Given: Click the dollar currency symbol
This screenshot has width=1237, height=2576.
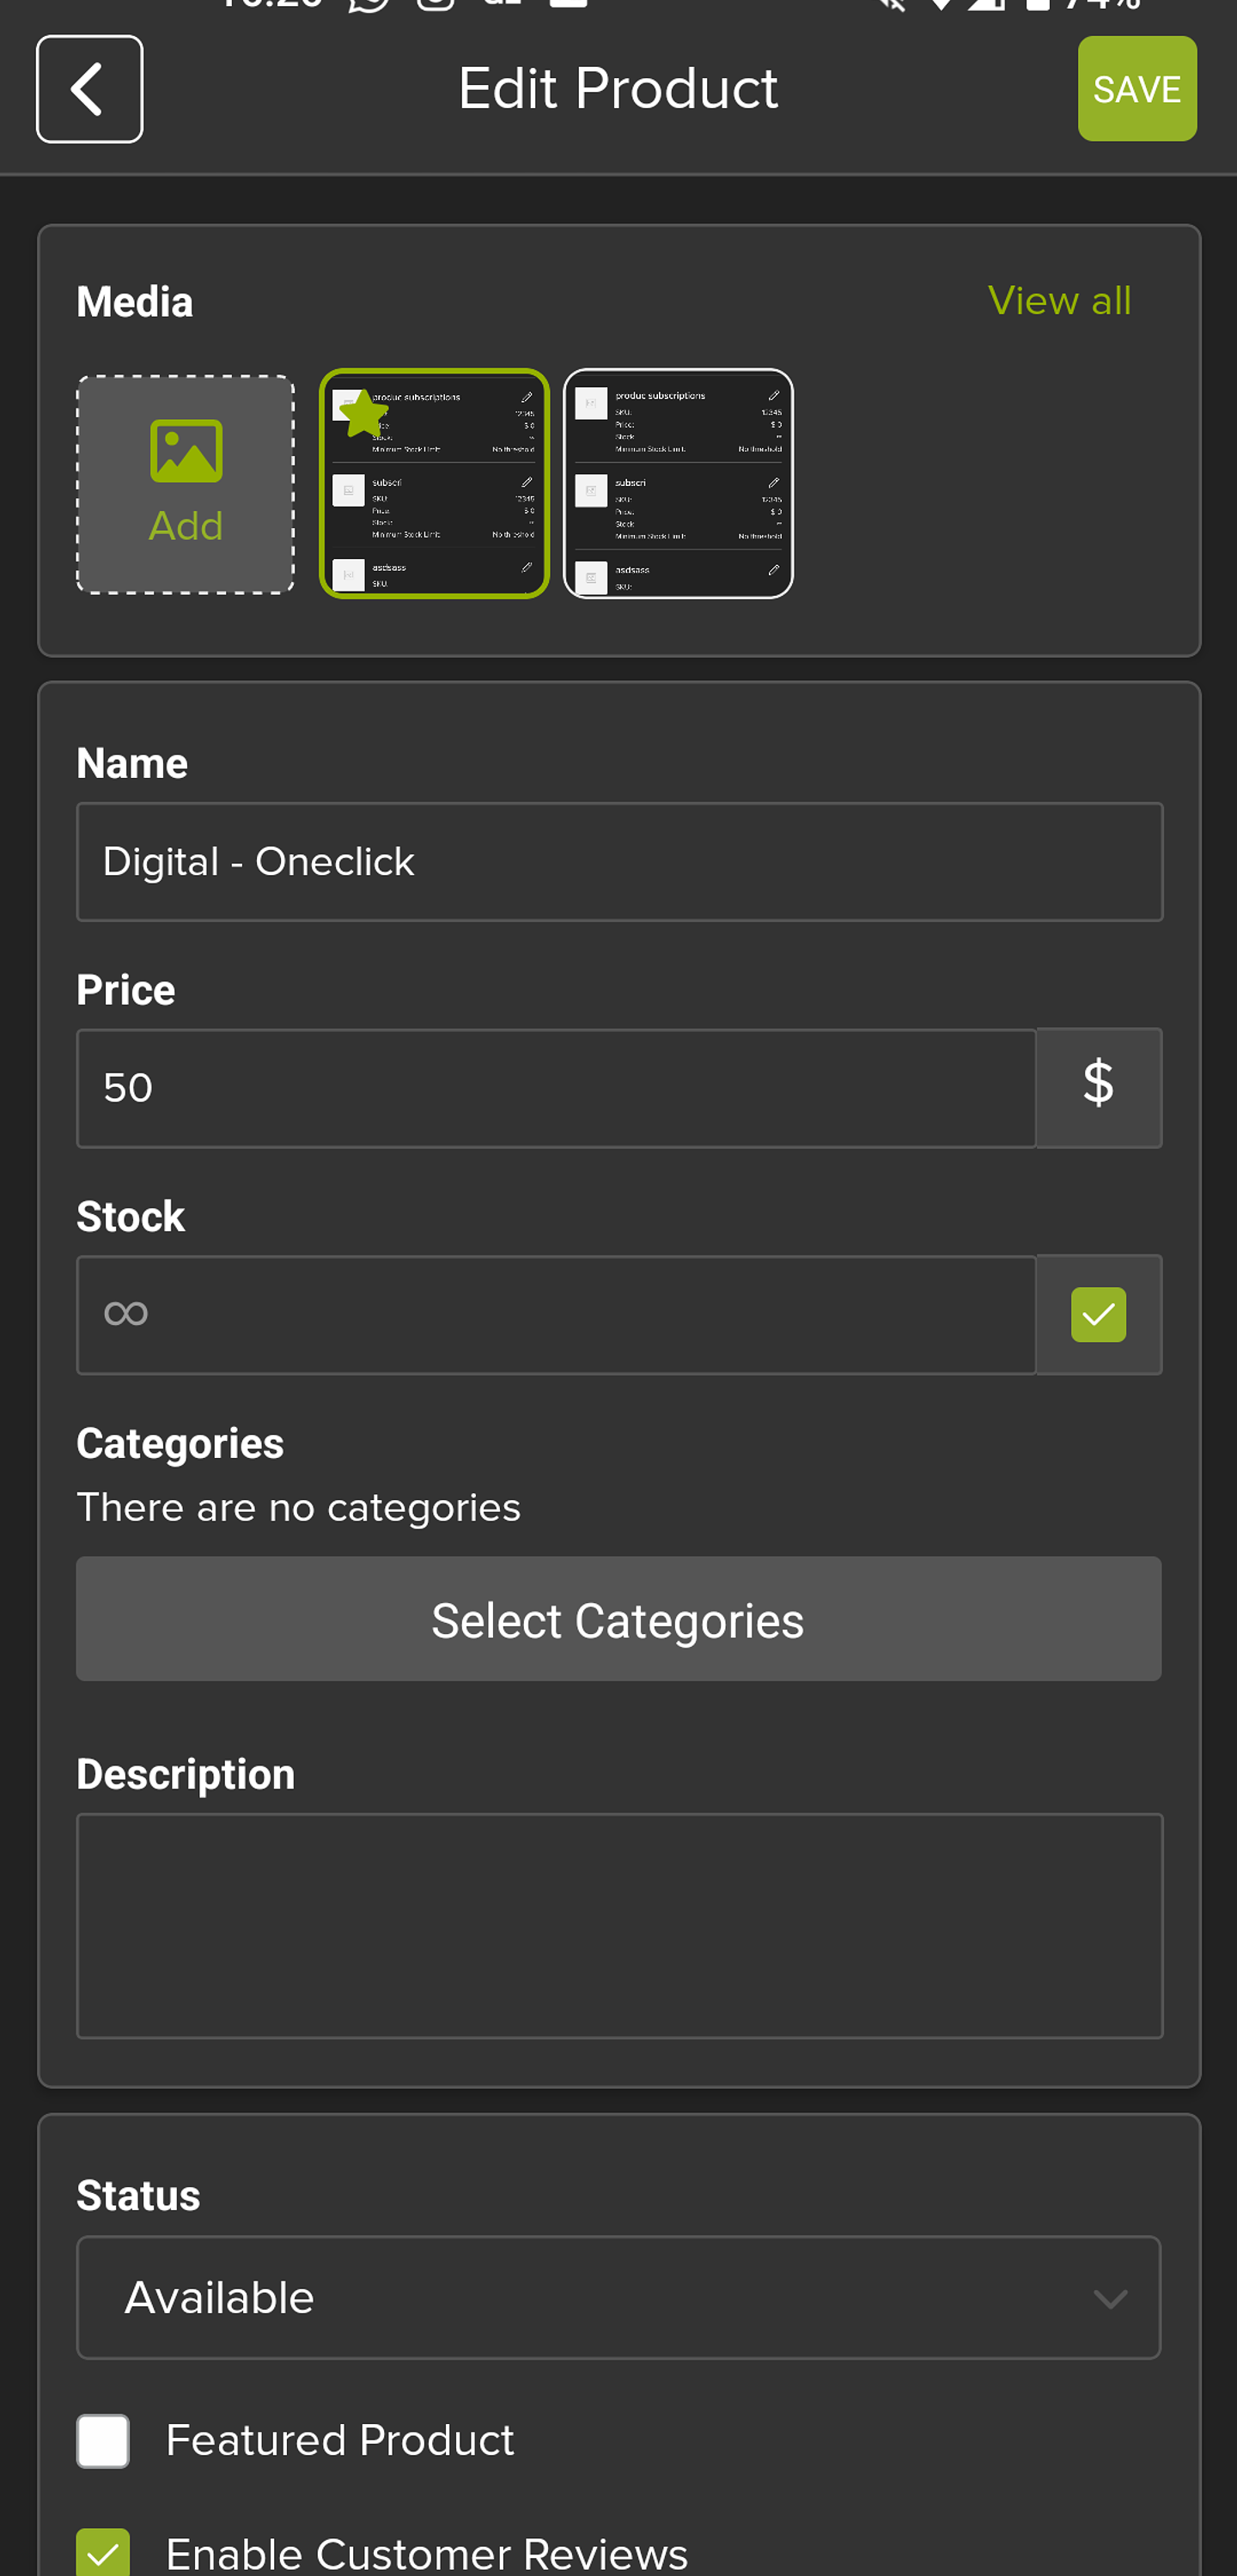Looking at the screenshot, I should tap(1098, 1087).
